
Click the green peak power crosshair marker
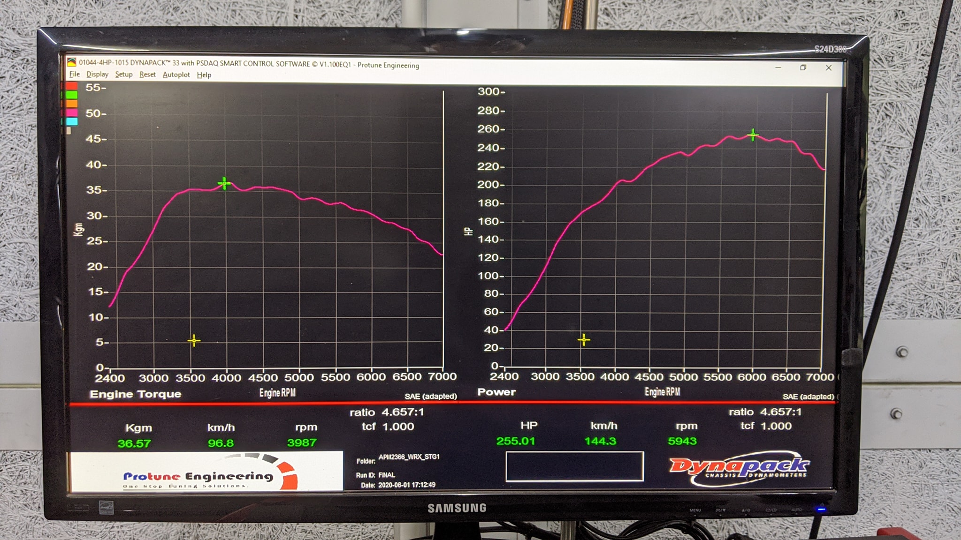(753, 135)
